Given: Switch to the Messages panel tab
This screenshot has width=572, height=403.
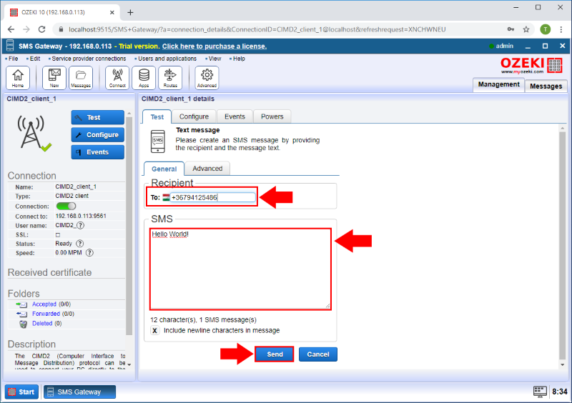Looking at the screenshot, I should (x=546, y=86).
